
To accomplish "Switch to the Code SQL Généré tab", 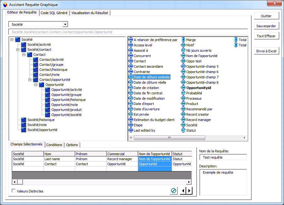I will (x=55, y=13).
